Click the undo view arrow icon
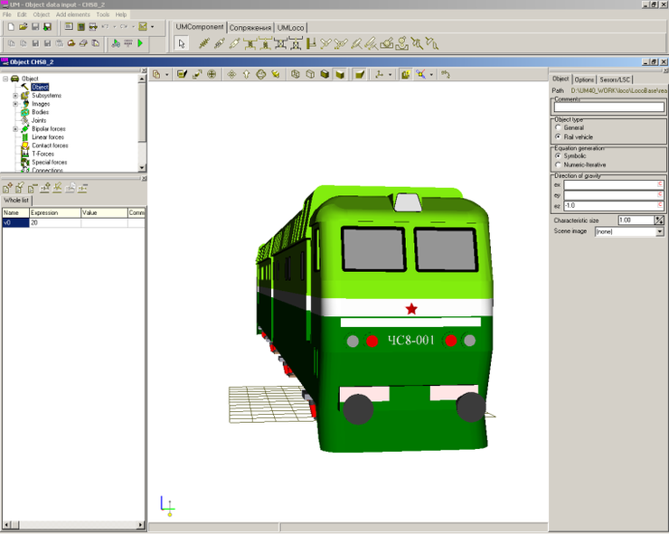Viewport: 669px width, 534px height. (x=446, y=74)
